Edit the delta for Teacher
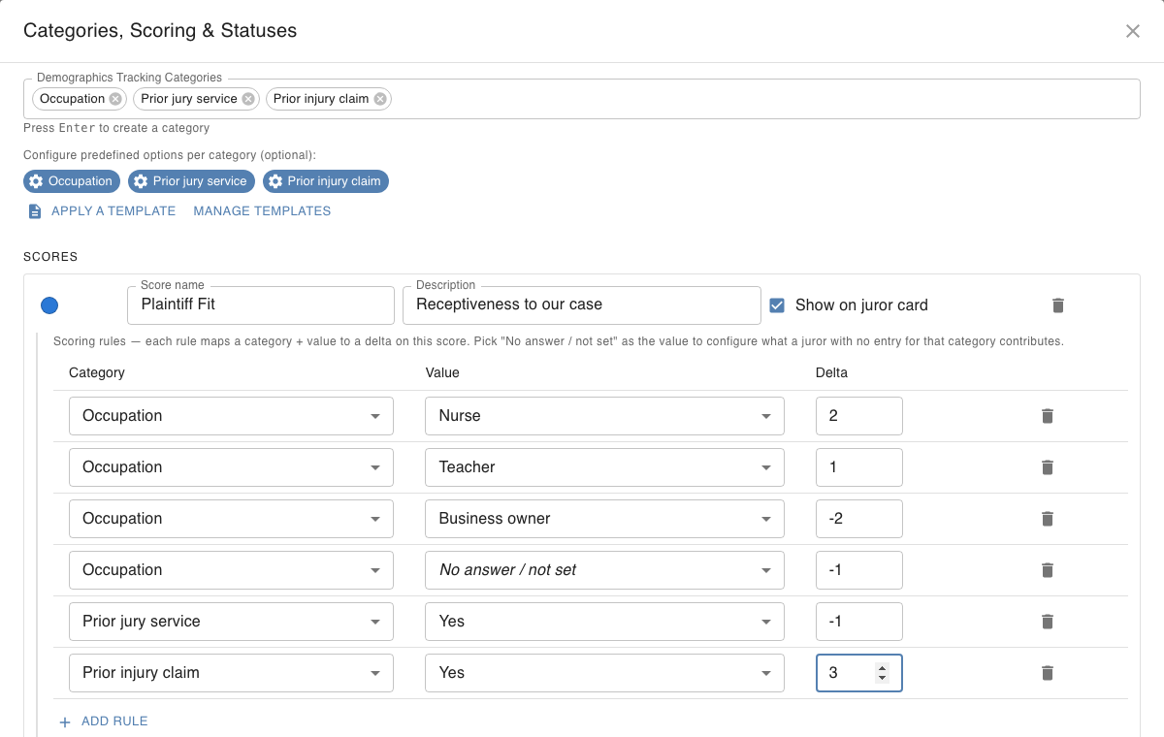This screenshot has height=737, width=1164. click(x=859, y=467)
